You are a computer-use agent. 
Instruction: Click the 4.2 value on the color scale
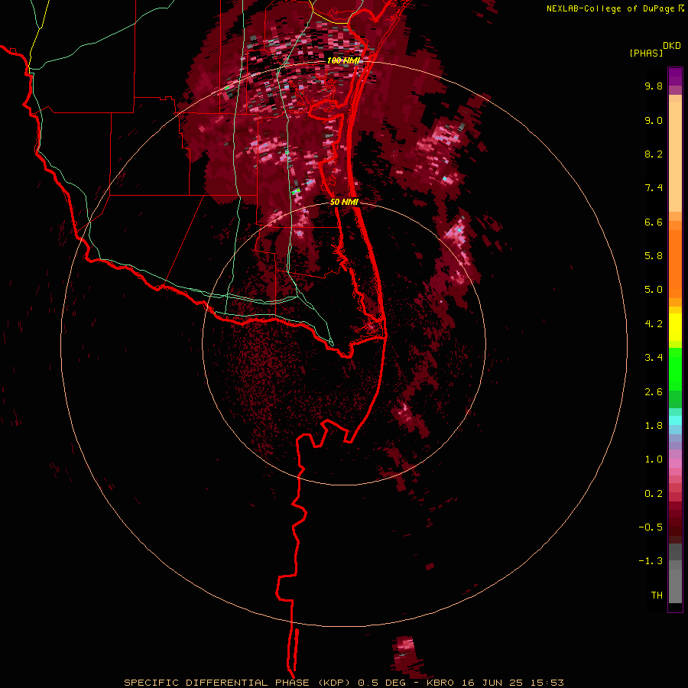tap(654, 324)
